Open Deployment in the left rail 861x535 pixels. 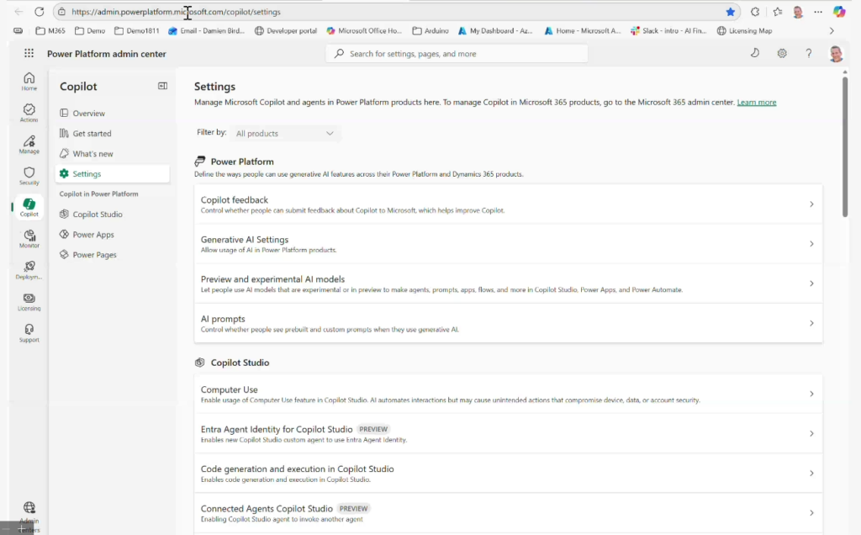tap(29, 270)
